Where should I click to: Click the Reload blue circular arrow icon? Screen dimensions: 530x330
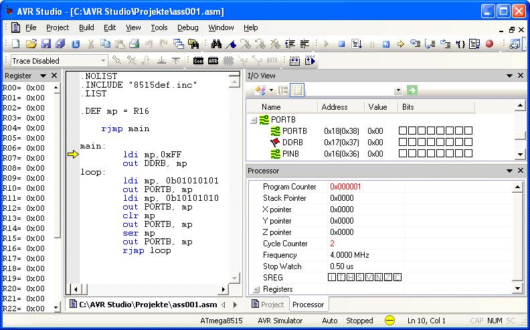76,44
